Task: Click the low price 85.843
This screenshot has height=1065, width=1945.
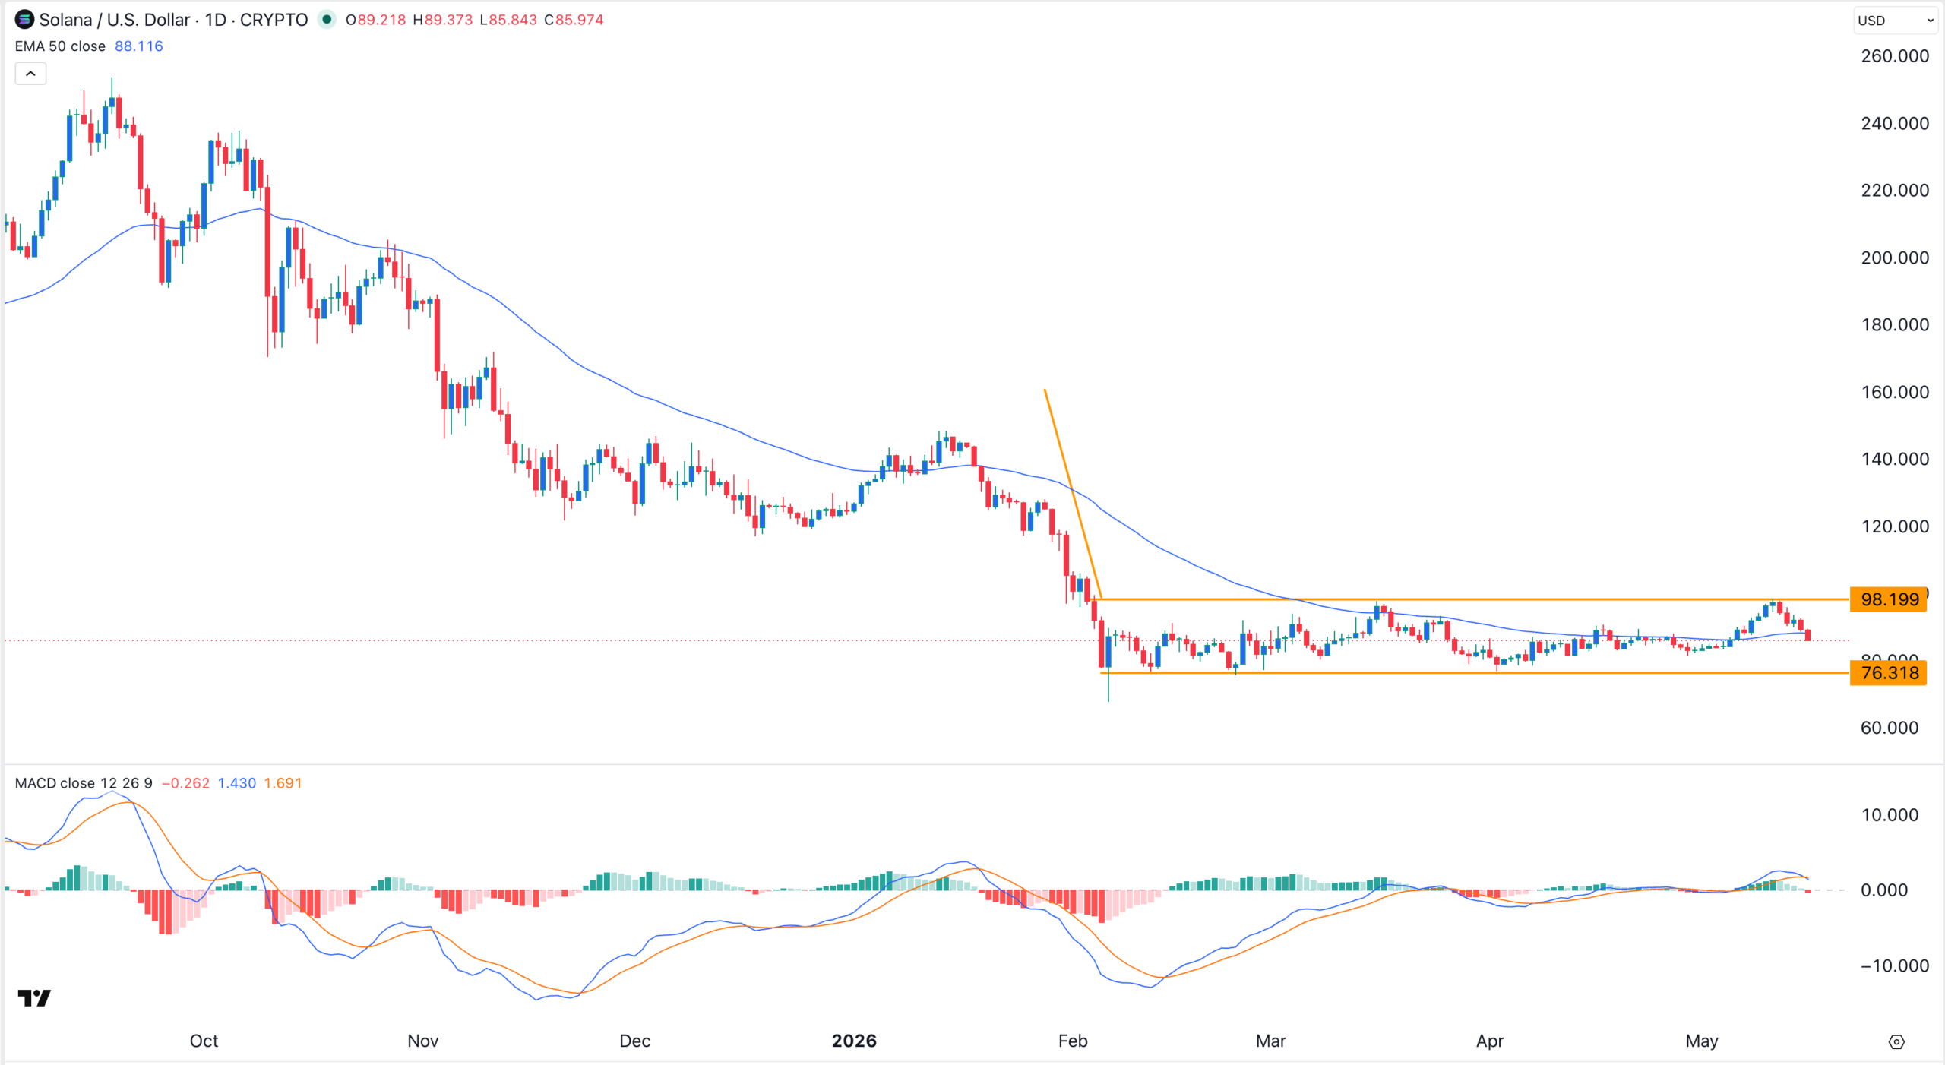Action: pyautogui.click(x=513, y=20)
